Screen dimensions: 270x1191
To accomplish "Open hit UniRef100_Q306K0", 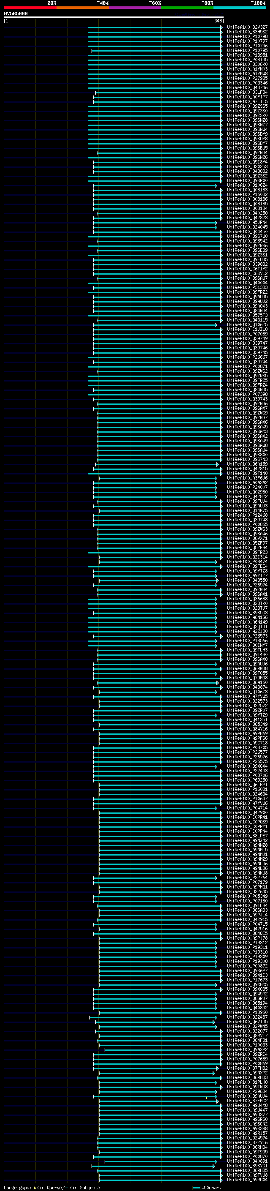I will point(247,64).
